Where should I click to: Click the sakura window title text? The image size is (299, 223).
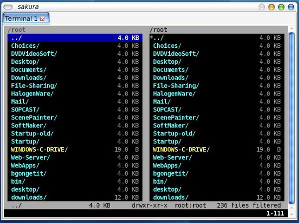pyautogui.click(x=28, y=7)
